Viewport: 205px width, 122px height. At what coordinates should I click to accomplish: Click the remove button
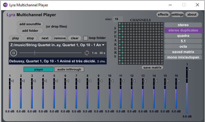(60, 38)
